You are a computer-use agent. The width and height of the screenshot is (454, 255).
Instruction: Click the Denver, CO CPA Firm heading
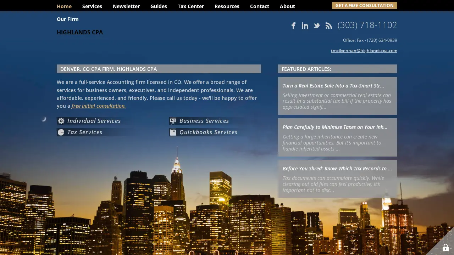point(159,69)
